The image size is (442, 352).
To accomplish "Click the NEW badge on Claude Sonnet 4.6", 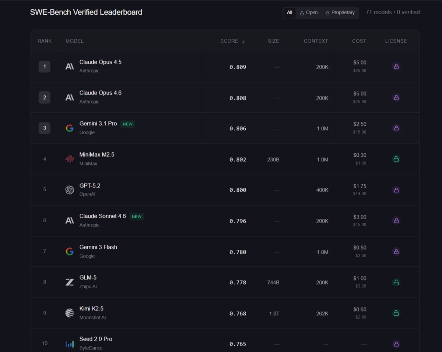I will point(137,217).
